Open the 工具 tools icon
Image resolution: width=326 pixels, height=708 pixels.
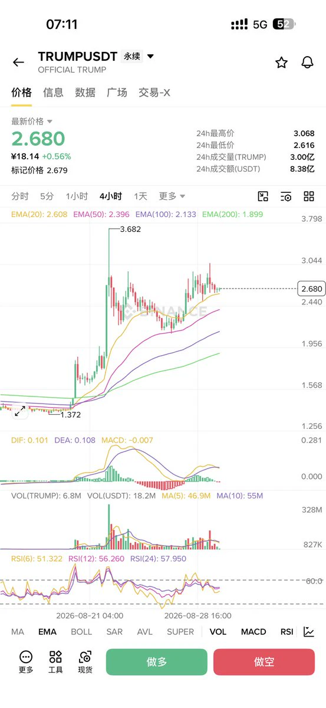(55, 662)
